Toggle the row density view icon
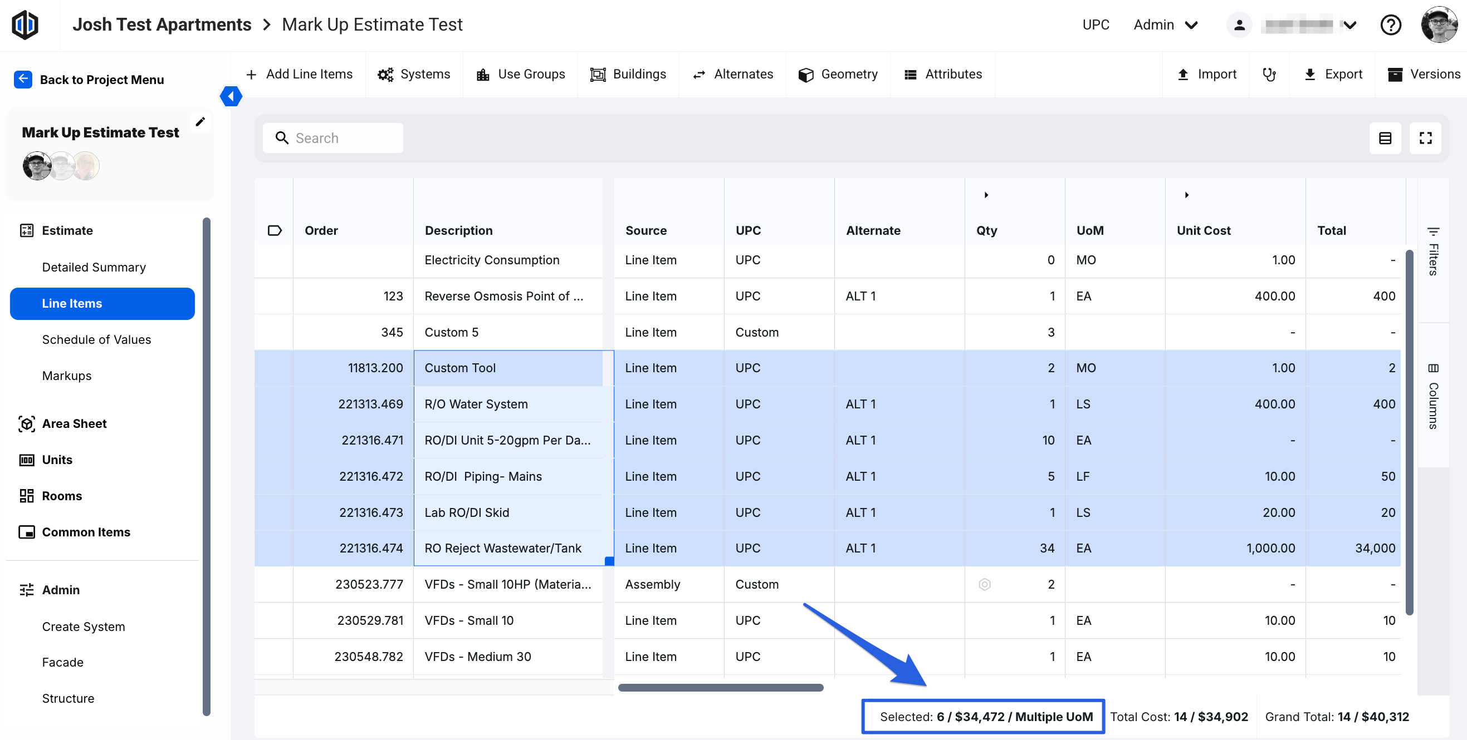The image size is (1467, 740). point(1385,138)
